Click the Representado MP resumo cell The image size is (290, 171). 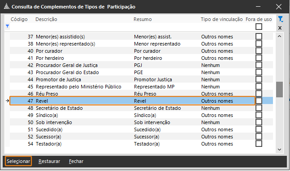click(154, 87)
